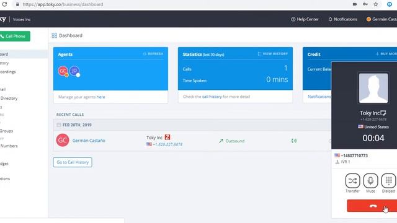Viewport: 397px width, 223px height.
Task: Click the Notifications link in Credit card
Action: (319, 97)
